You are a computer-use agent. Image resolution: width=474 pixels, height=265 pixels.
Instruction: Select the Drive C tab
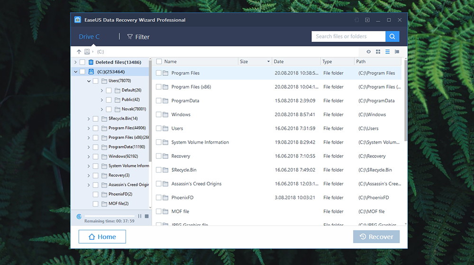pos(89,37)
